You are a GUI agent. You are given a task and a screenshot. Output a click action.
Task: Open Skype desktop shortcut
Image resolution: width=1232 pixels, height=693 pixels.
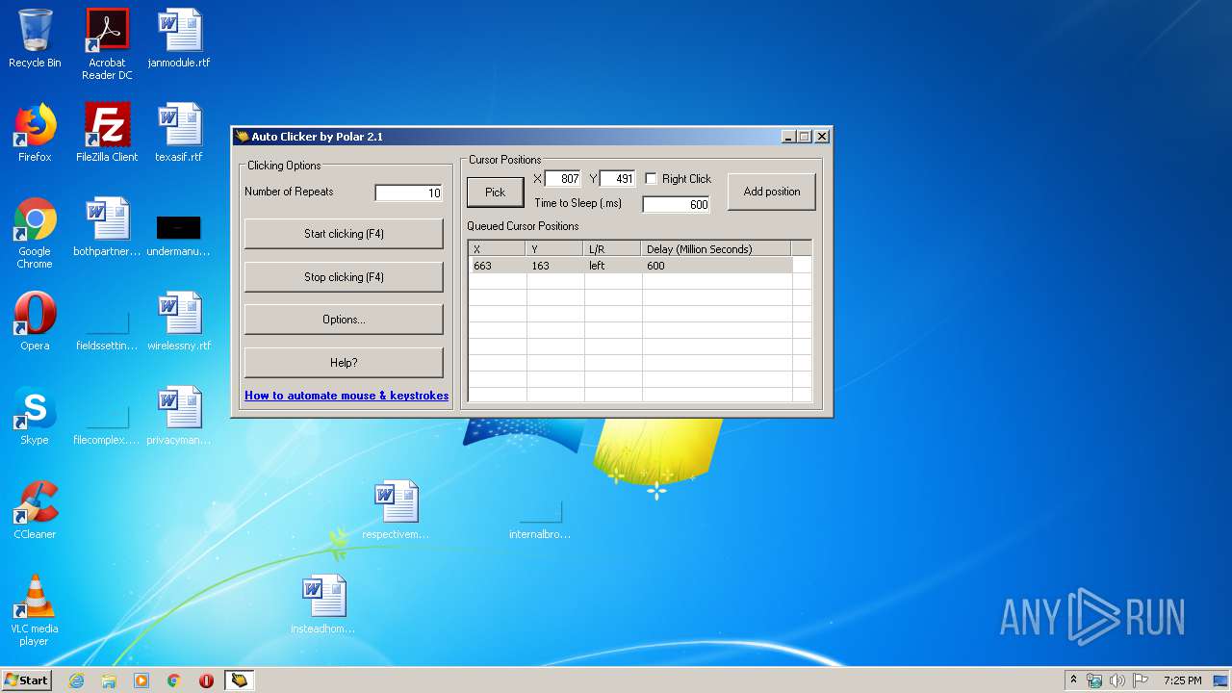click(35, 416)
